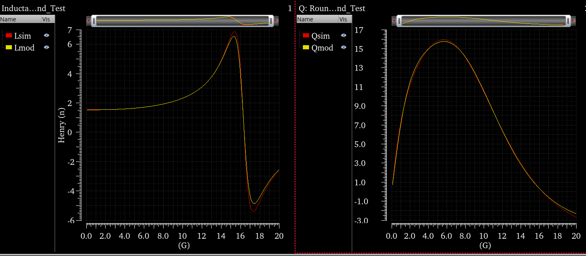
Task: Click the (G) X-axis label of Q plot
Action: point(485,245)
